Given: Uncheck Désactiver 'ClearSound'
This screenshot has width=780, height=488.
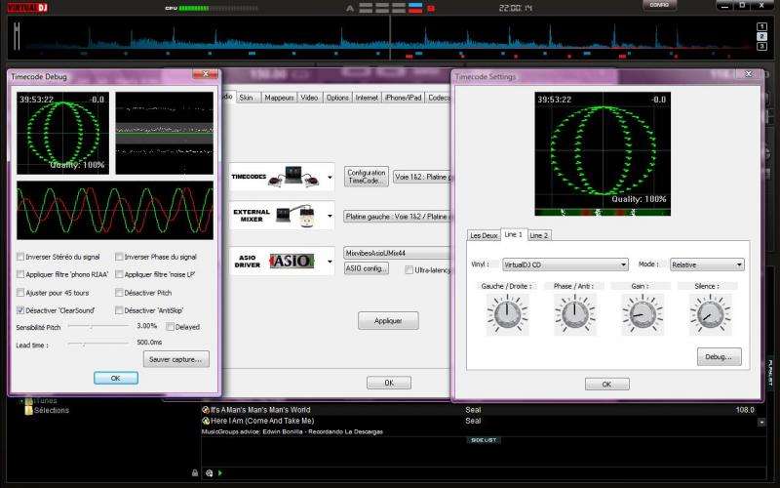Looking at the screenshot, I should [x=20, y=310].
